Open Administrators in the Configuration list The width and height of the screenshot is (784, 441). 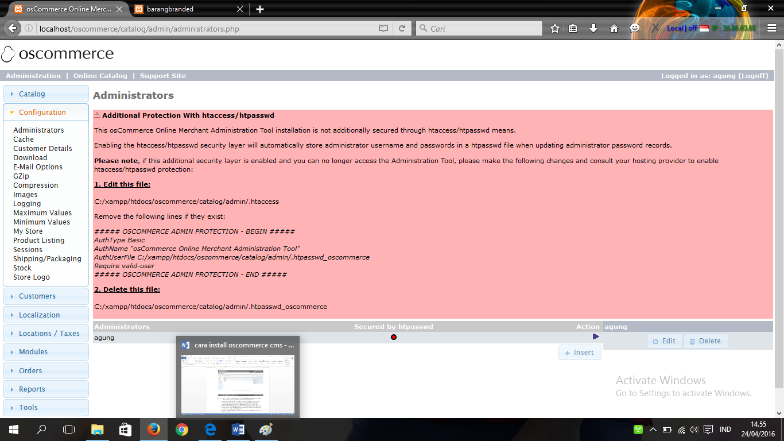coord(38,130)
